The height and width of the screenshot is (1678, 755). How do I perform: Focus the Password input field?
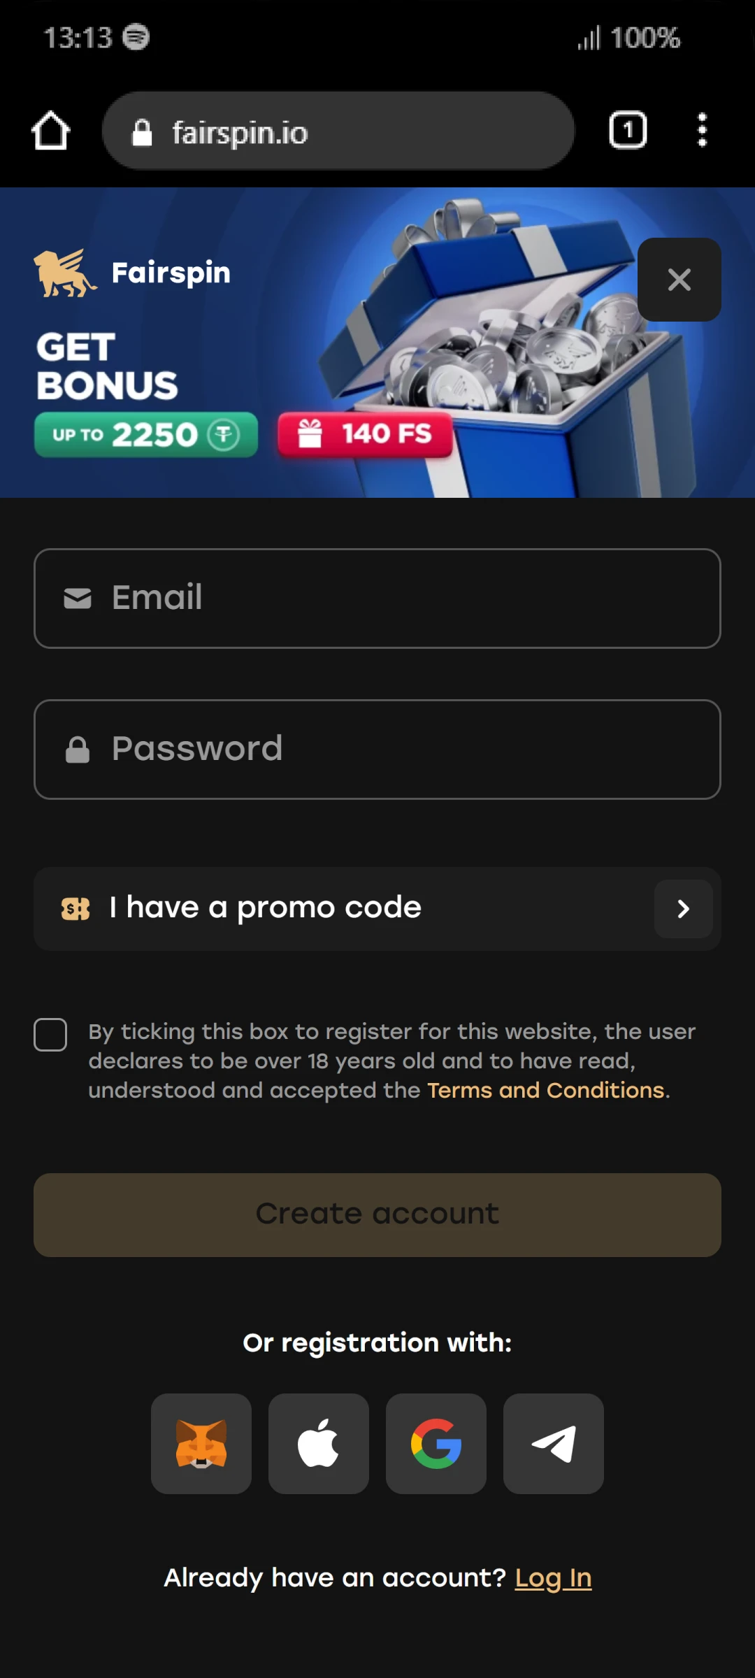[377, 750]
